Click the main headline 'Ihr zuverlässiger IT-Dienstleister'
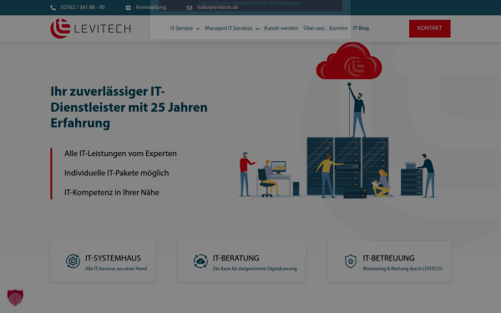501x313 pixels. pos(129,108)
